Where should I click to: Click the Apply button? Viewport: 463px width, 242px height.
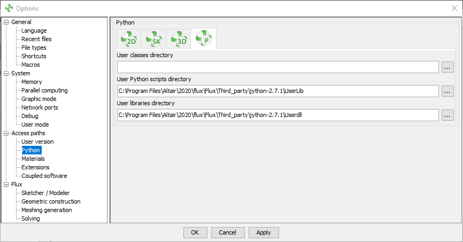tap(264, 232)
